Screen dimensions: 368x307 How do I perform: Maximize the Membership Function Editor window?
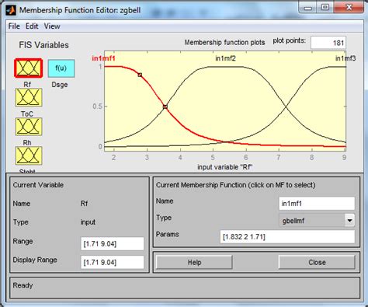(325, 8)
